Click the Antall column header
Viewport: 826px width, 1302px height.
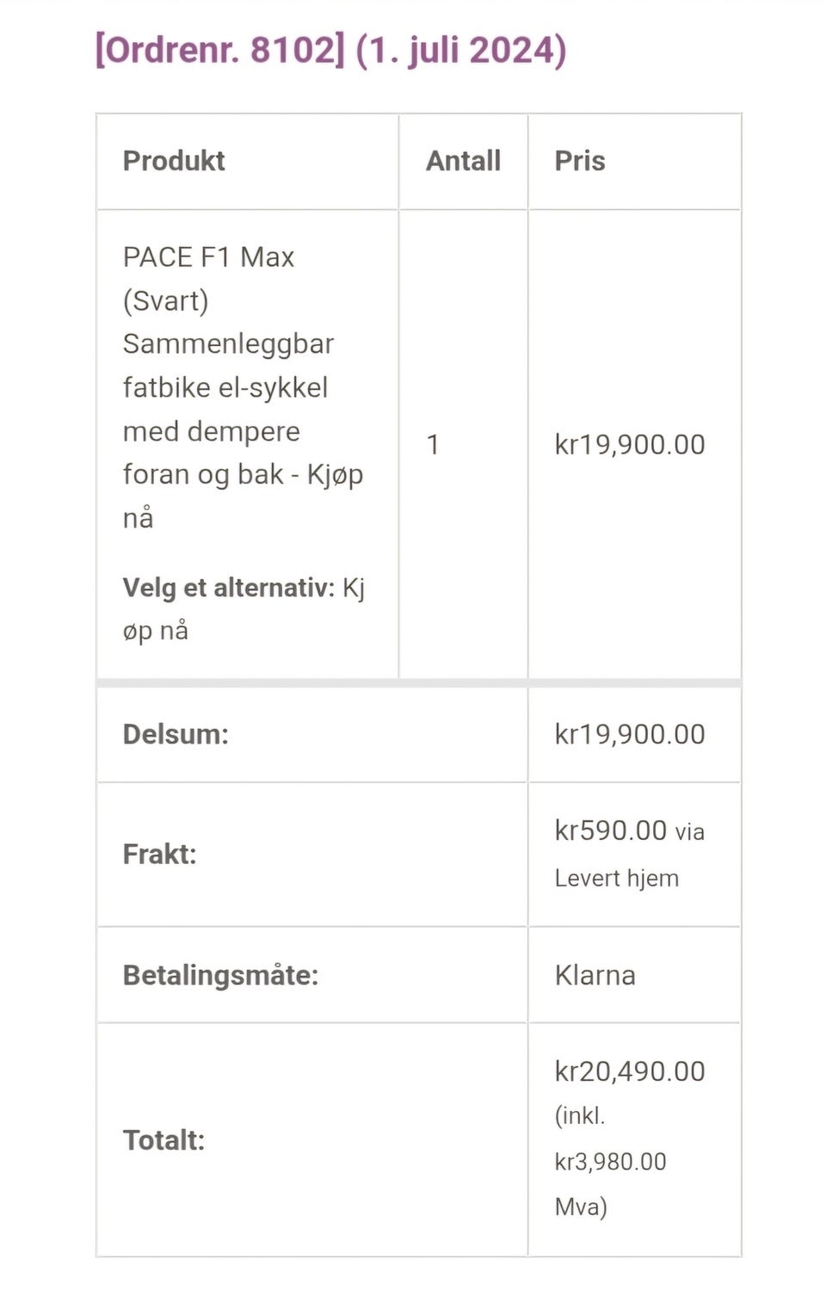pyautogui.click(x=463, y=161)
